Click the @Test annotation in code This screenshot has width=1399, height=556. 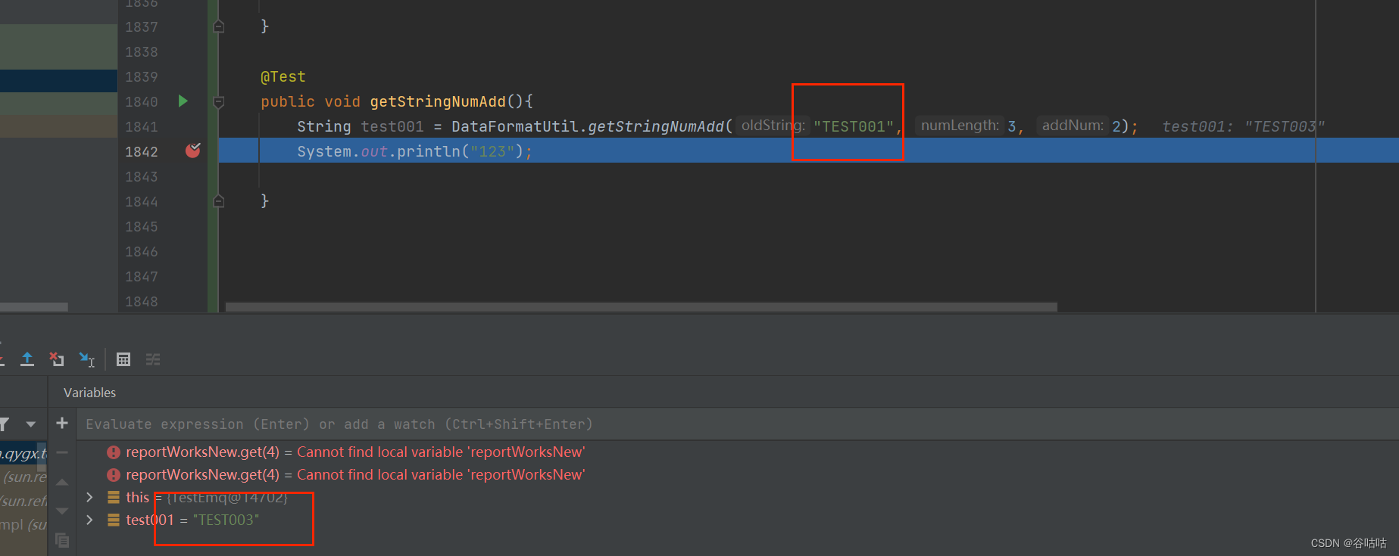pos(283,76)
